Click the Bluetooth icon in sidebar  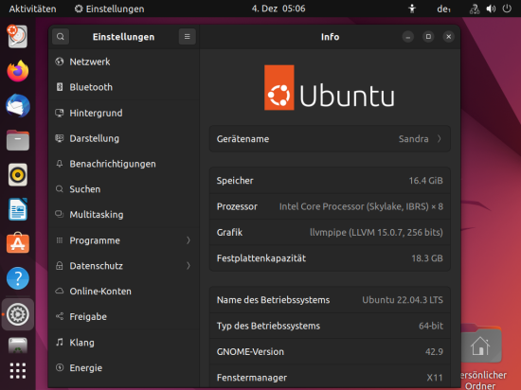click(x=60, y=87)
